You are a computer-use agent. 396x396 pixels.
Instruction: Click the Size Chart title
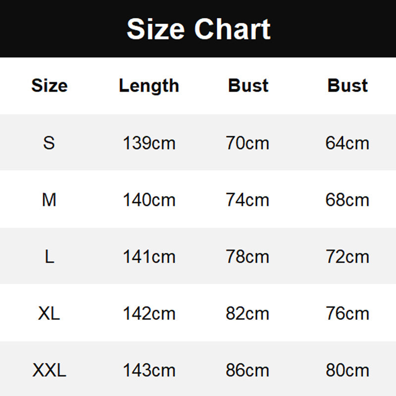[x=198, y=29]
